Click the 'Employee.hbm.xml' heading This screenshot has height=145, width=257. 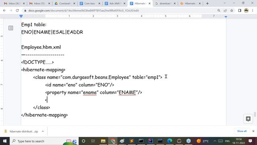(x=41, y=47)
